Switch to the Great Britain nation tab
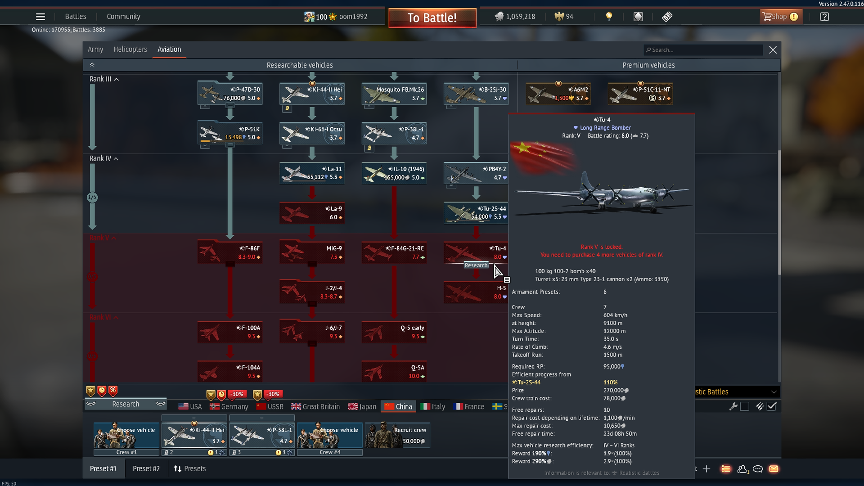 tap(315, 407)
